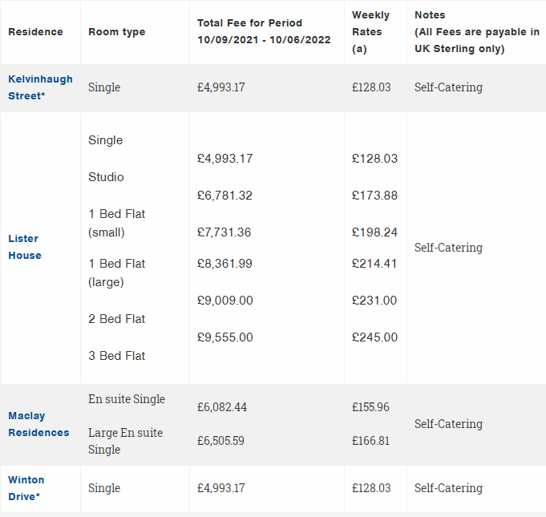Click the £166.81 weekly rate
Viewport: 546px width, 517px height.
[x=370, y=441]
